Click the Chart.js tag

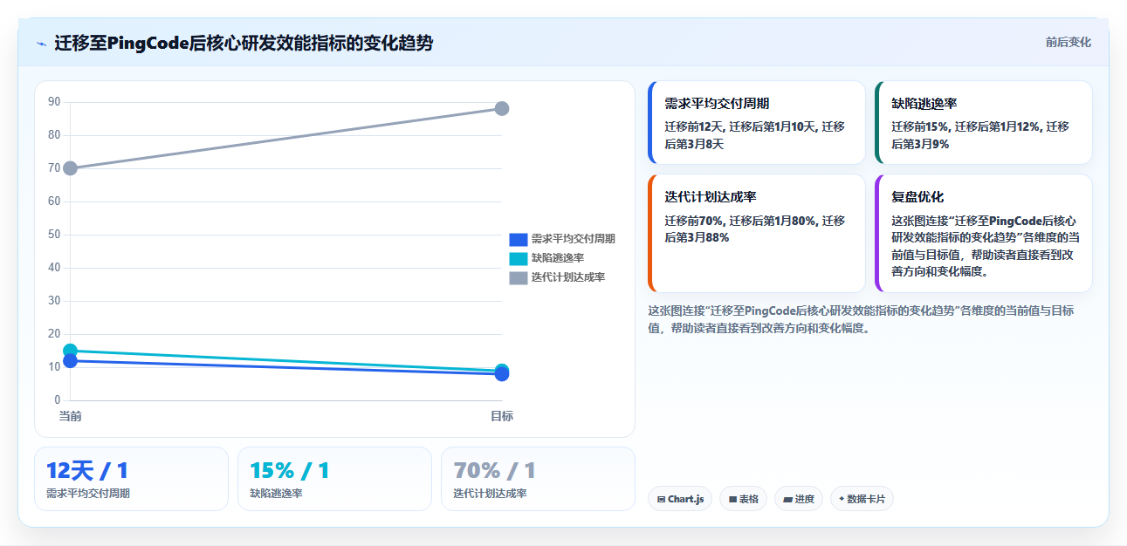coord(680,499)
